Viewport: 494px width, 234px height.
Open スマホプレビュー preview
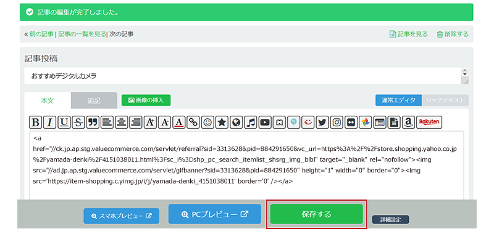click(x=121, y=216)
